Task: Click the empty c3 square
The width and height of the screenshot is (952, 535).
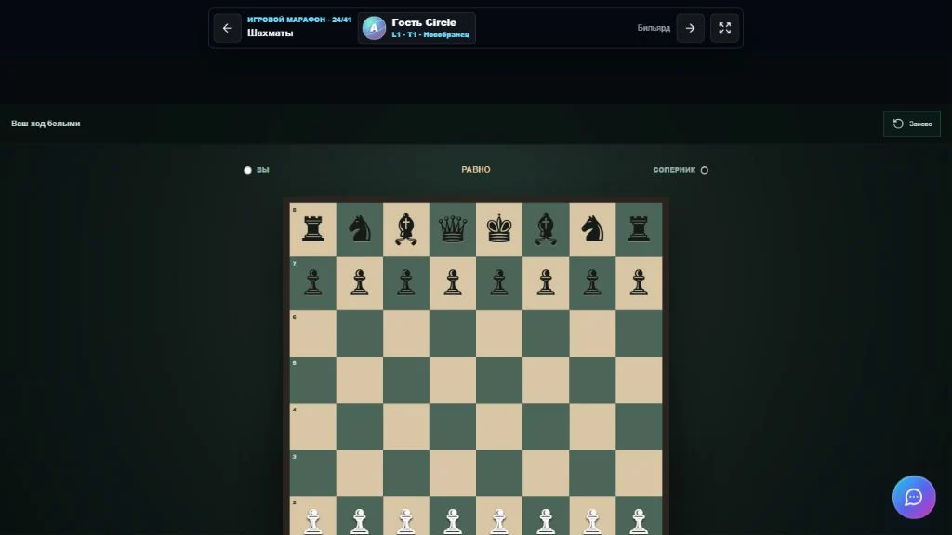Action: click(406, 473)
